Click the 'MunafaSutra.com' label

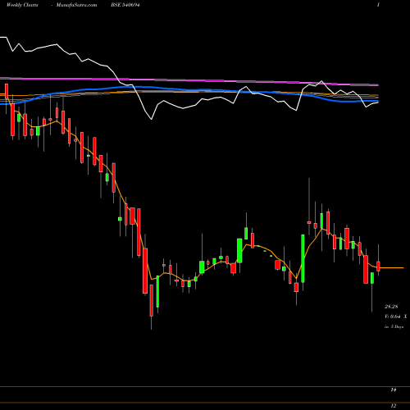click(x=76, y=5)
